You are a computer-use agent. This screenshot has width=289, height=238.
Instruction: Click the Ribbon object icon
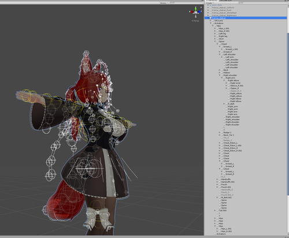(x=222, y=73)
